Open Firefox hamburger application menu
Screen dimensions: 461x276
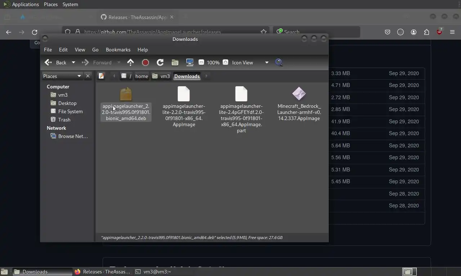click(452, 32)
